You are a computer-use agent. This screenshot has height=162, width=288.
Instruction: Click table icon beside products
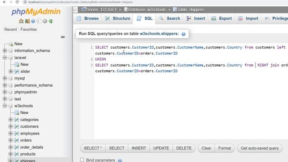[x=17, y=154]
